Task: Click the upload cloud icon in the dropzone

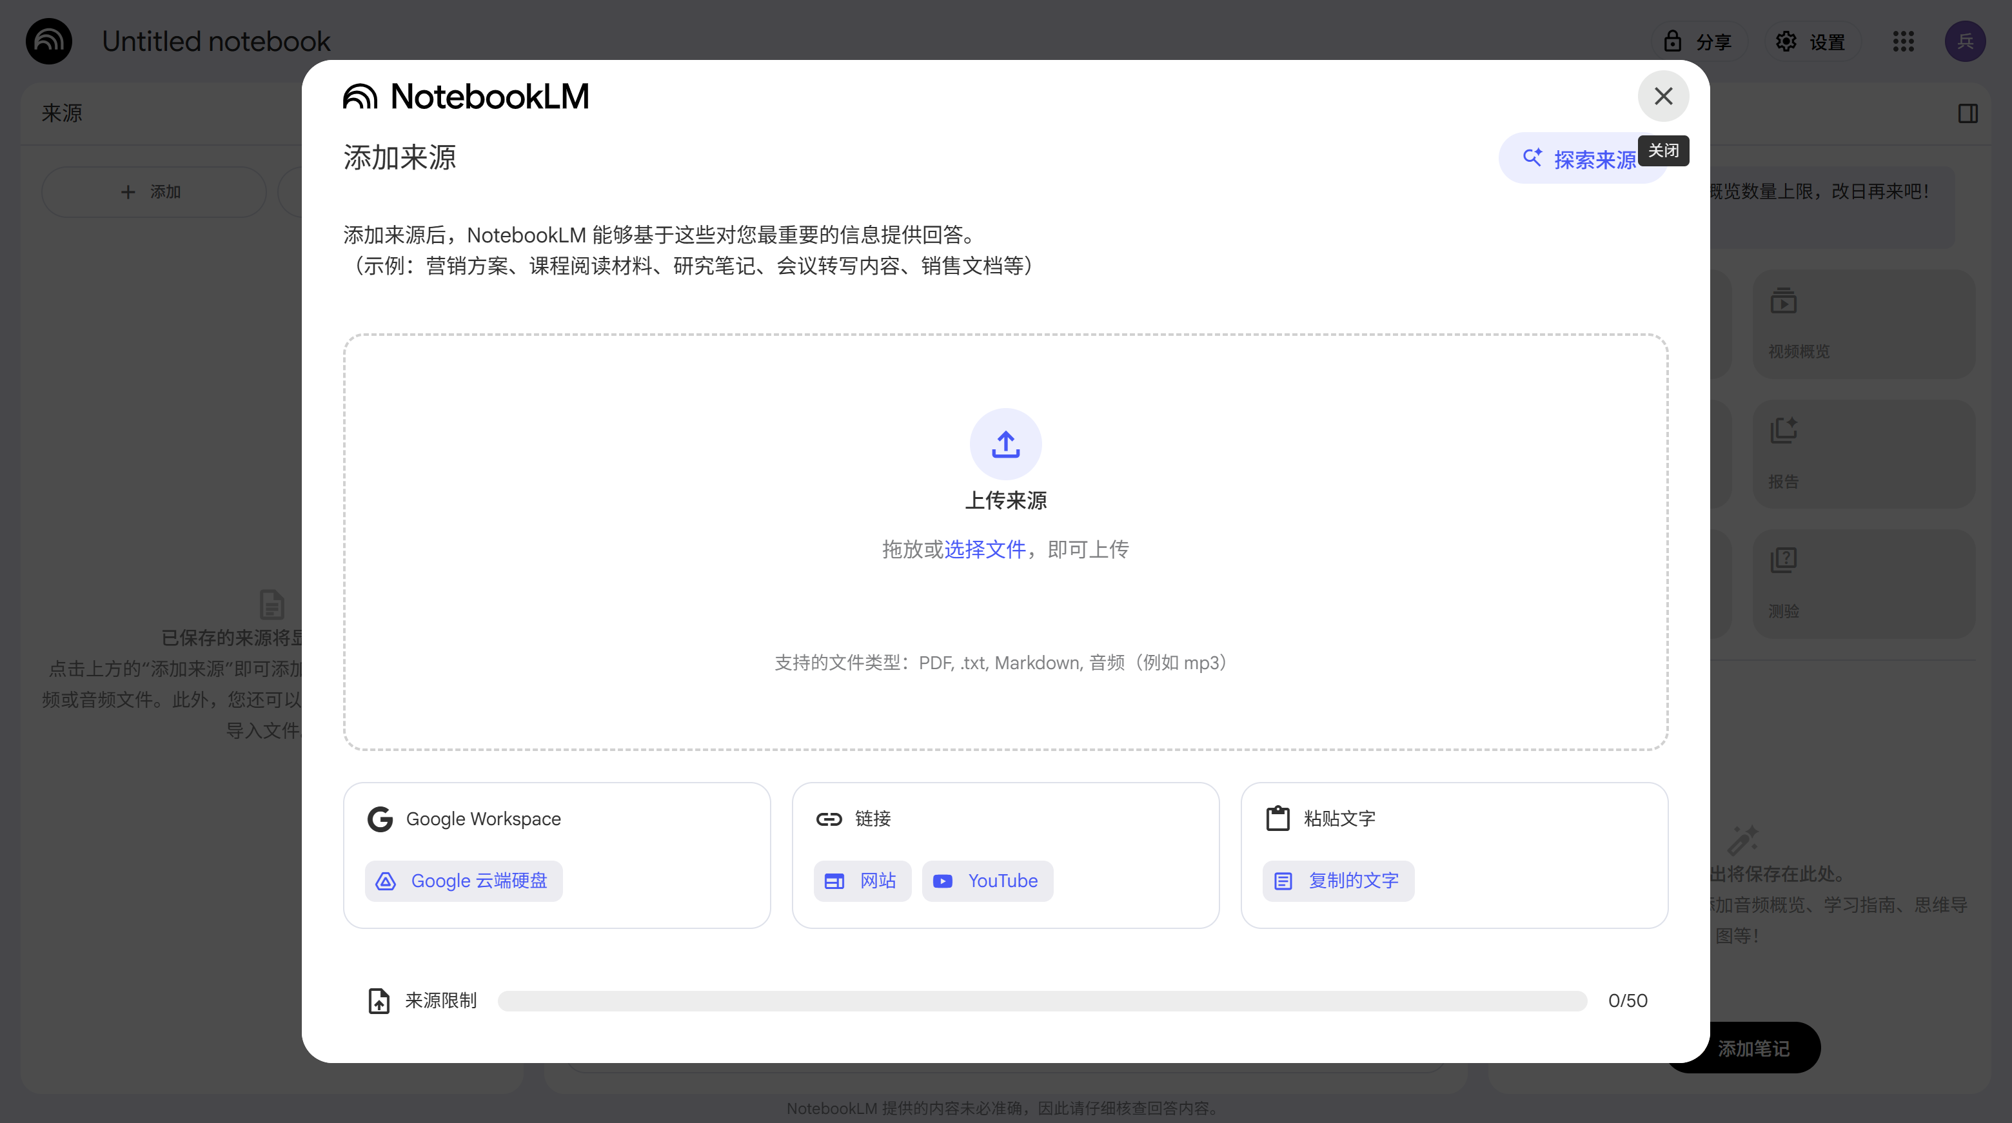Action: [1005, 444]
